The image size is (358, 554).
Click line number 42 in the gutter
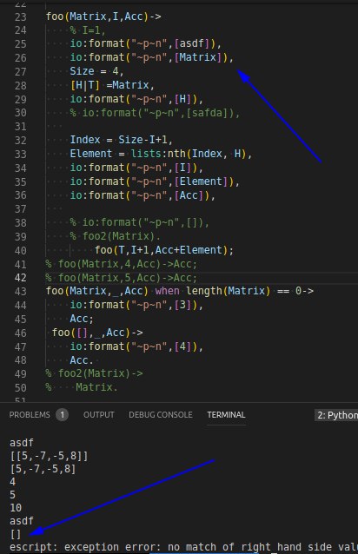click(21, 278)
